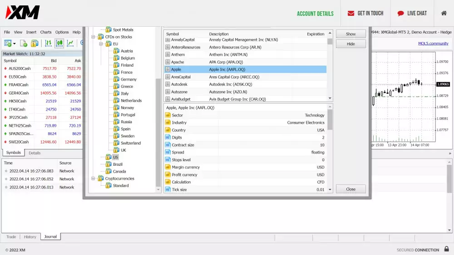Click scroll down arrow of symbol tree

click(x=158, y=190)
